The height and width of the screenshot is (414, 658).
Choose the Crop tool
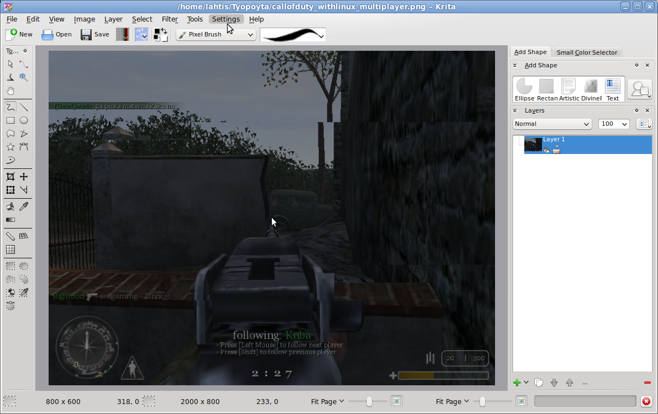[10, 177]
